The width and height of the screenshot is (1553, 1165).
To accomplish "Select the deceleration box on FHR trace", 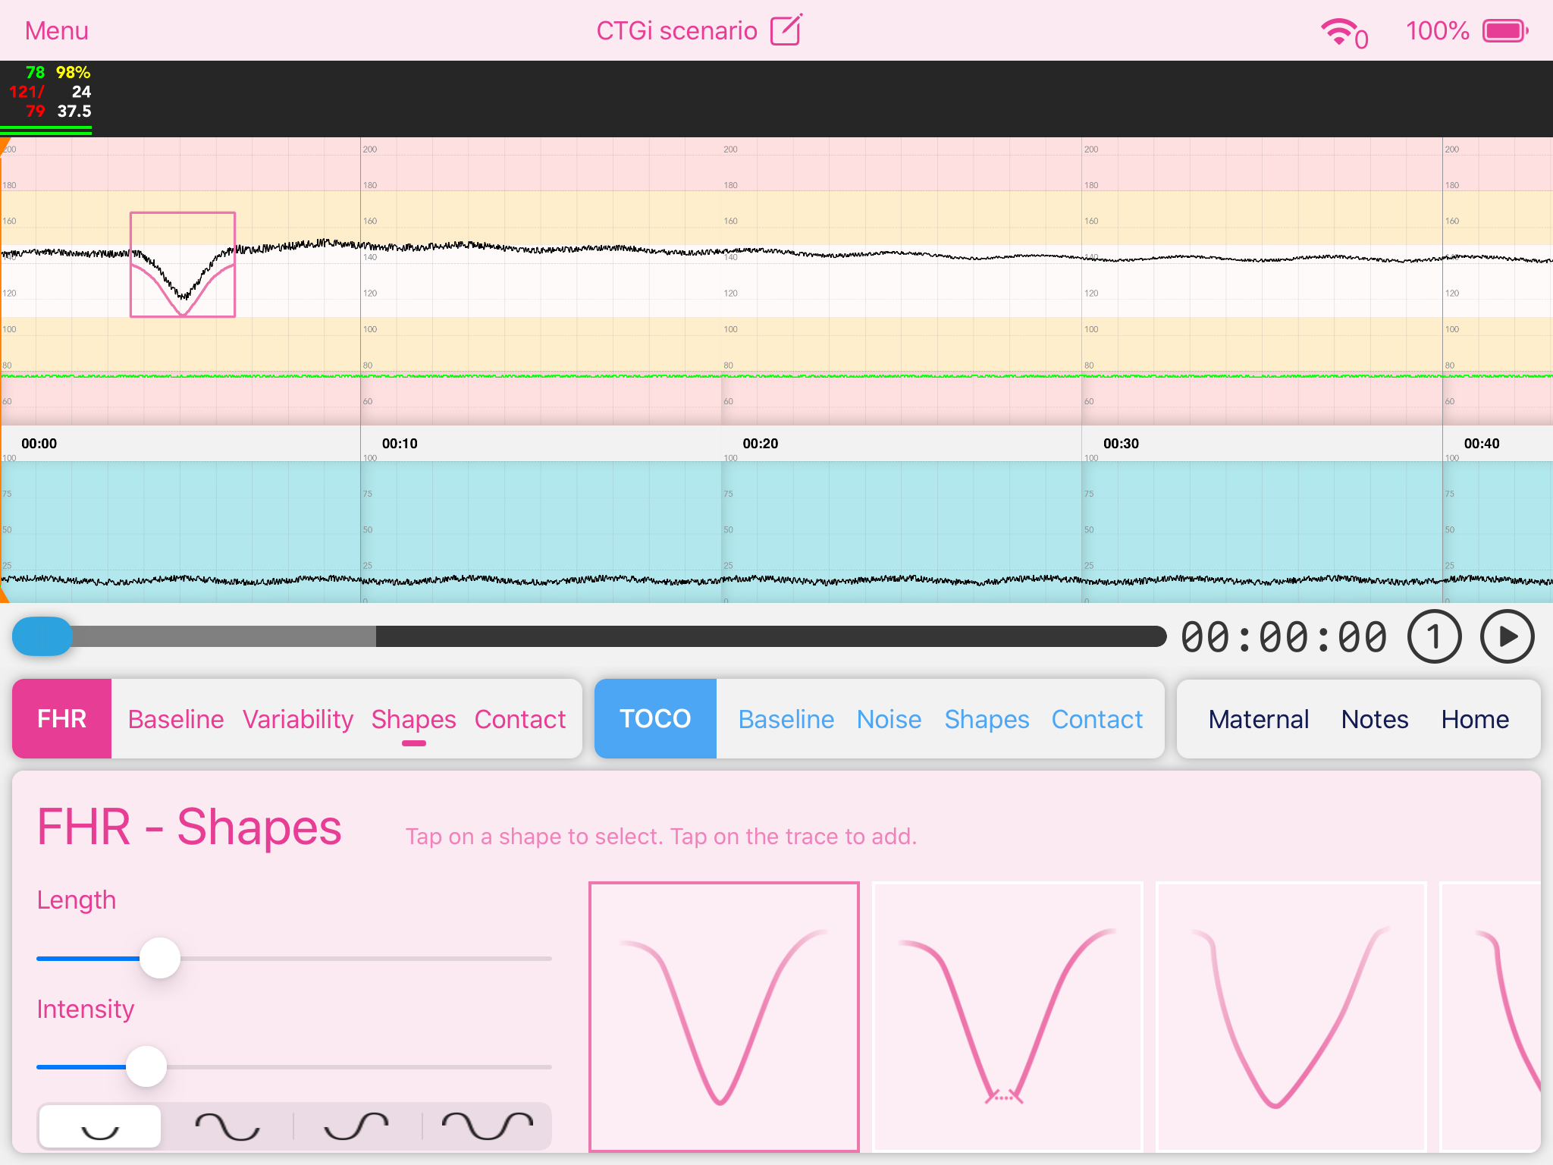I will click(183, 265).
